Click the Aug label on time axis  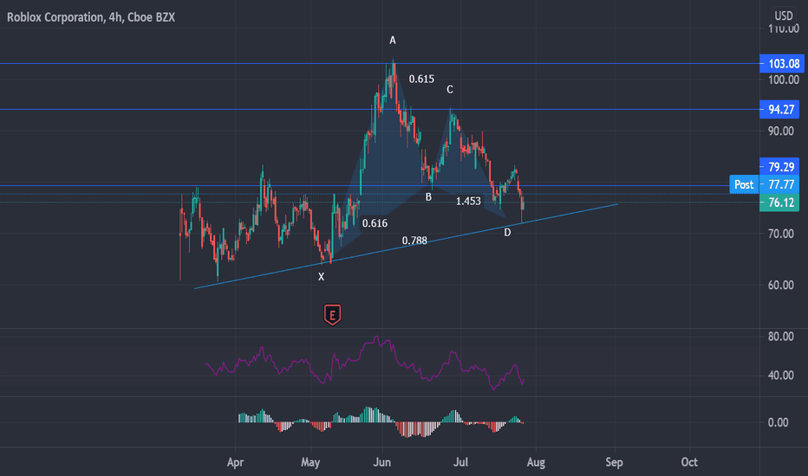(536, 462)
